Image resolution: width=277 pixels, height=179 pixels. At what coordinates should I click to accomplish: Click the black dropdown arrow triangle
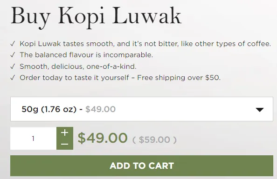pyautogui.click(x=259, y=110)
